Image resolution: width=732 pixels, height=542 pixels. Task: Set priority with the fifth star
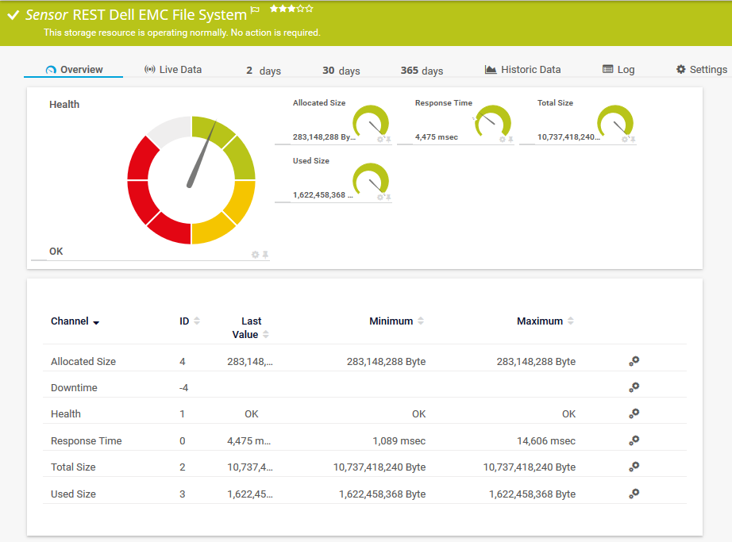click(x=310, y=9)
